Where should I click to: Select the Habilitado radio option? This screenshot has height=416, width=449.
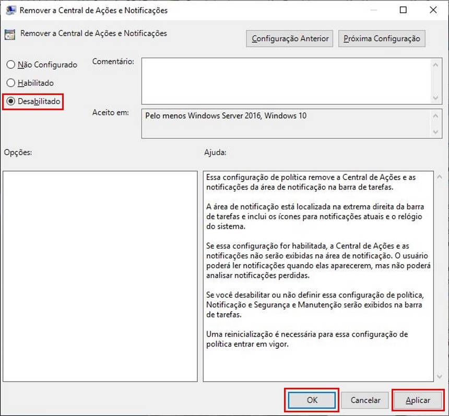click(x=30, y=83)
